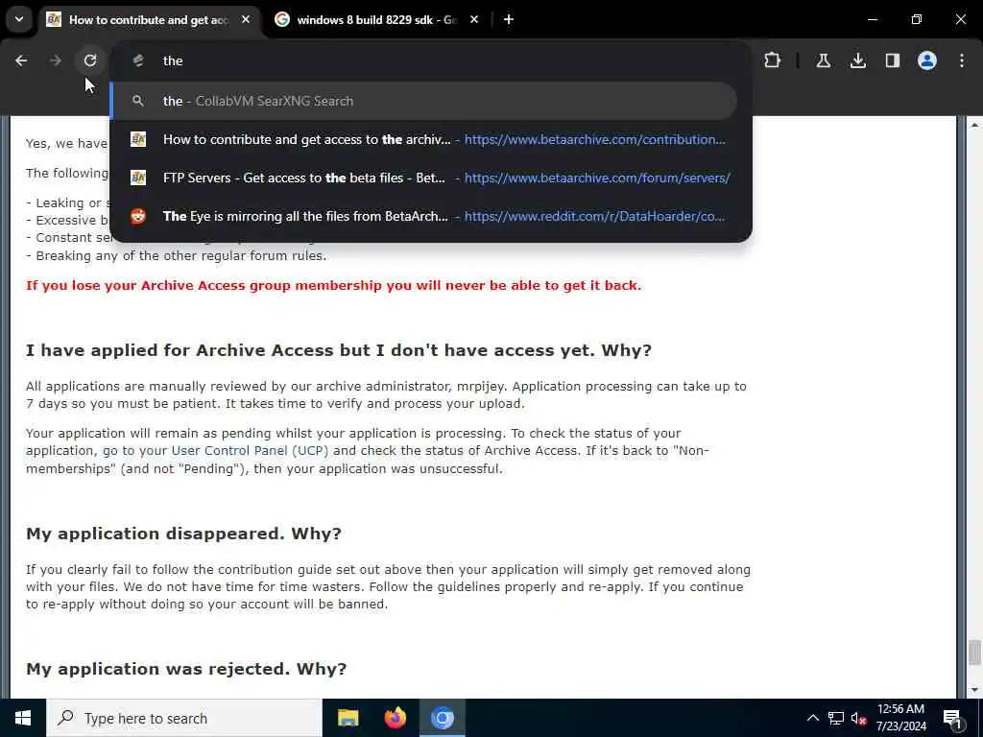Open 'User Control Panel (UCP)' link

(250, 451)
